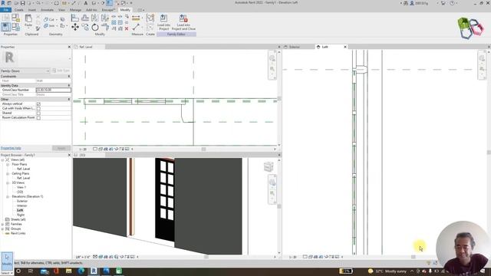
Task: Click the Join geometry tool
Action: 49,25
